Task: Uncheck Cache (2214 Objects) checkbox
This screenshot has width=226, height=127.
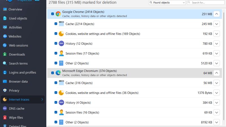Action: click(x=56, y=24)
